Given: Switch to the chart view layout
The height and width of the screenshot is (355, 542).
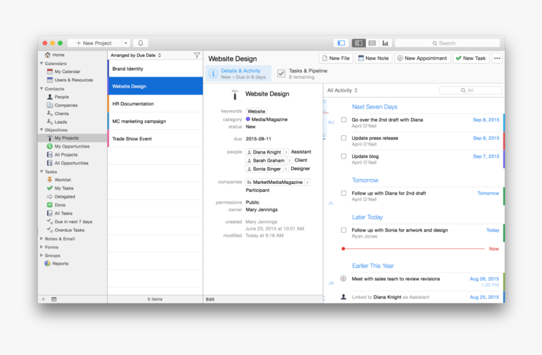Looking at the screenshot, I should click(x=385, y=43).
